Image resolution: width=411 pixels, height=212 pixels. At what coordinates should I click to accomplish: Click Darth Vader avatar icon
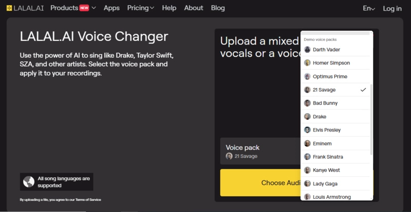307,49
